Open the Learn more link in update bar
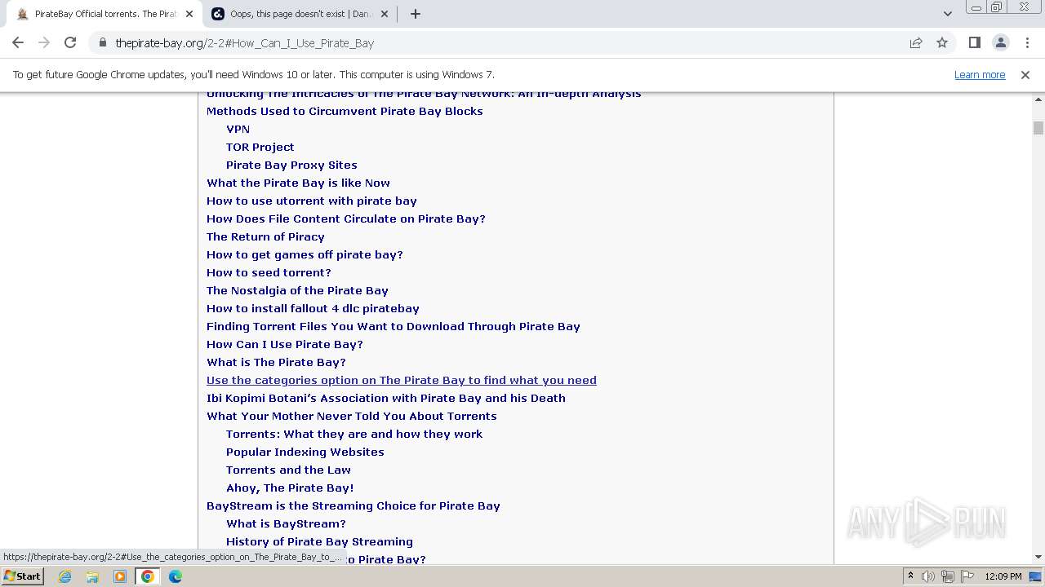Image resolution: width=1045 pixels, height=587 pixels. (x=980, y=74)
